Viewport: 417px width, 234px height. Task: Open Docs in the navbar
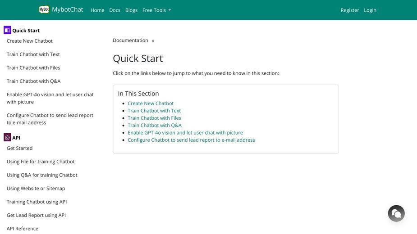pos(115,10)
